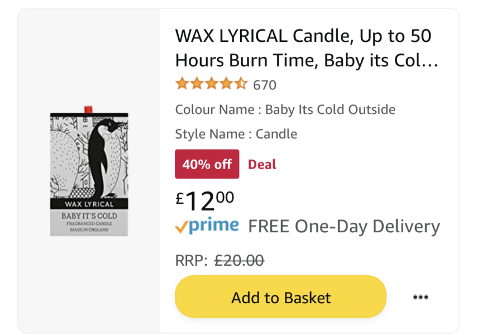Open the WAX LYRICAL Candle product title
Image resolution: width=477 pixels, height=335 pixels.
click(x=306, y=47)
